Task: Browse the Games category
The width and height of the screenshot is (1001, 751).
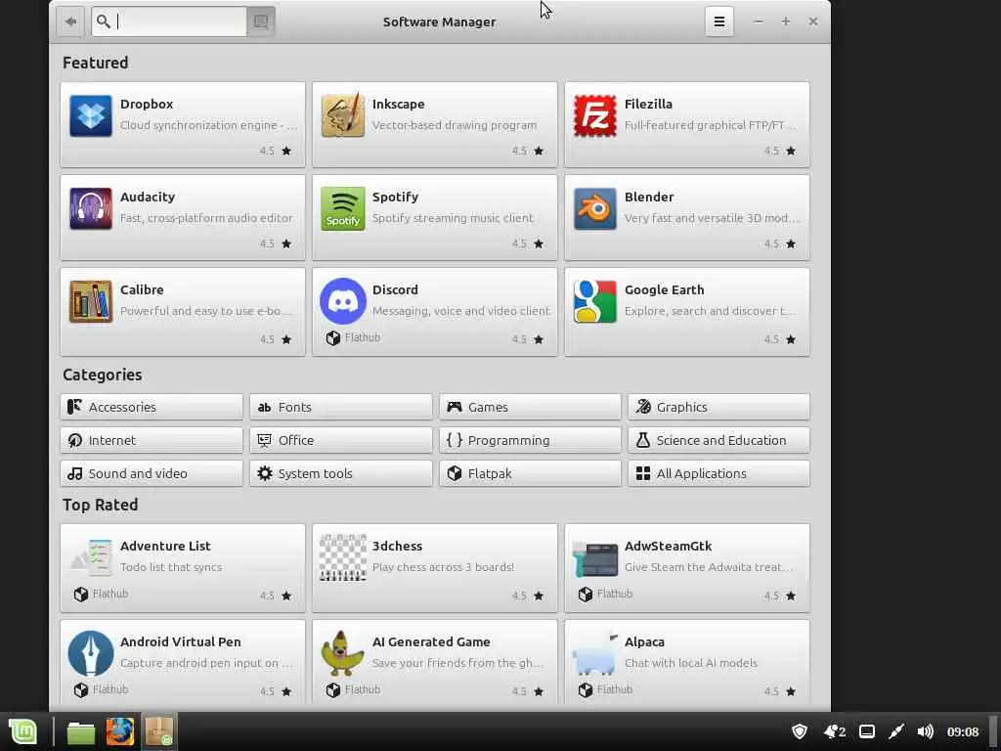Action: pos(530,407)
